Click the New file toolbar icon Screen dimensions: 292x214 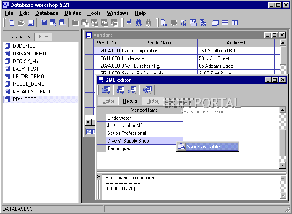pos(12,23)
